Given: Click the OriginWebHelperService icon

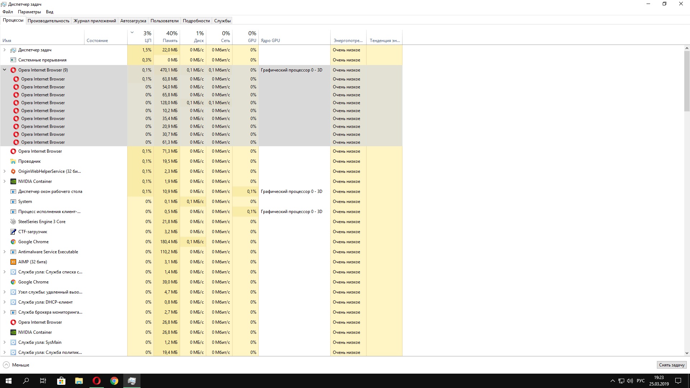Looking at the screenshot, I should [13, 171].
